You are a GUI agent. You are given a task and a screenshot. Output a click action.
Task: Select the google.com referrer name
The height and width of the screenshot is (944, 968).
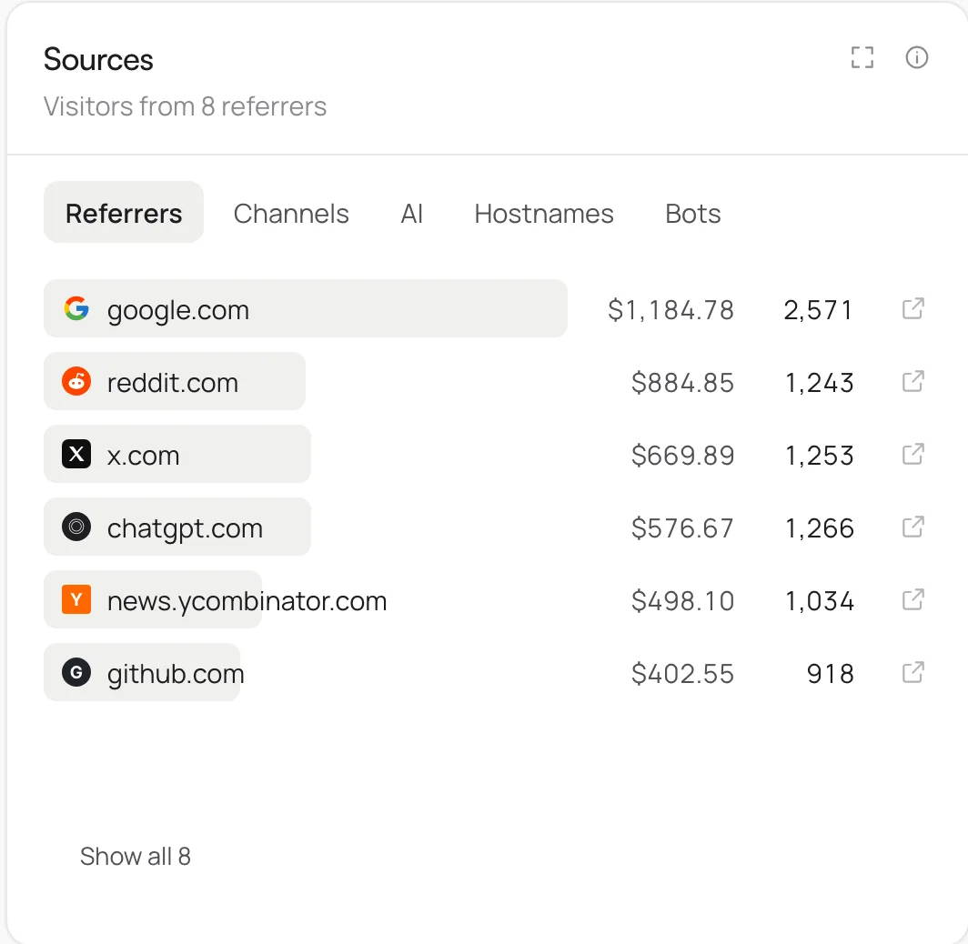[177, 310]
